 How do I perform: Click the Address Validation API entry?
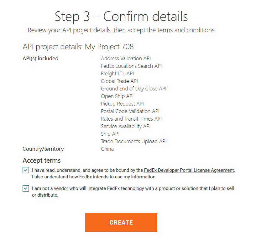tap(126, 58)
